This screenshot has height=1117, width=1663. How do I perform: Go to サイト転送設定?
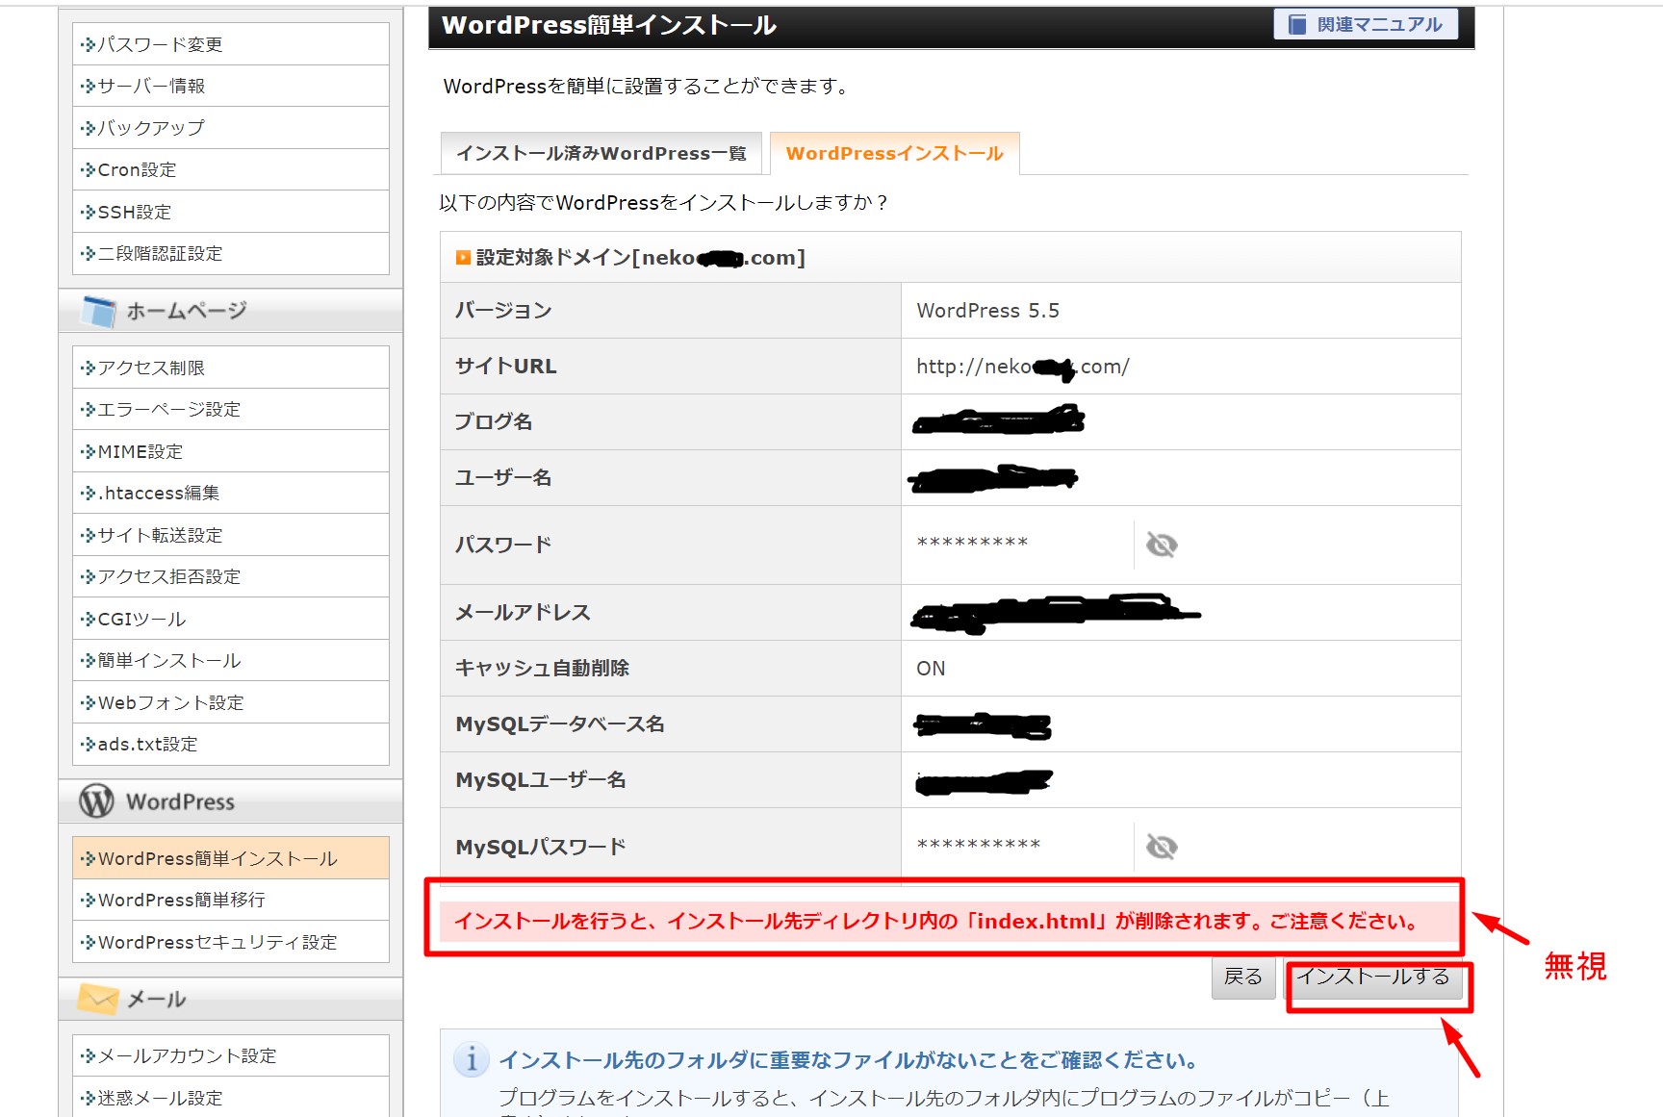click(x=231, y=535)
